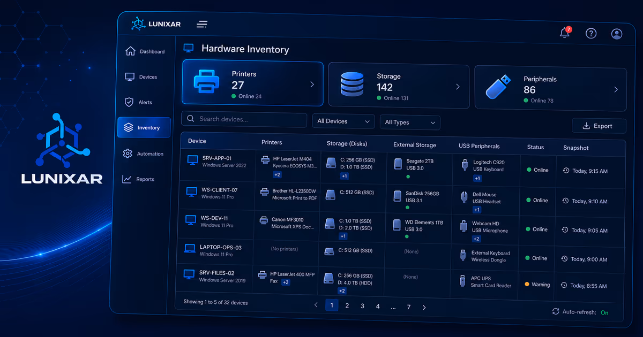The width and height of the screenshot is (643, 337).
Task: Expand the Storage card chevron
Action: pos(458,86)
